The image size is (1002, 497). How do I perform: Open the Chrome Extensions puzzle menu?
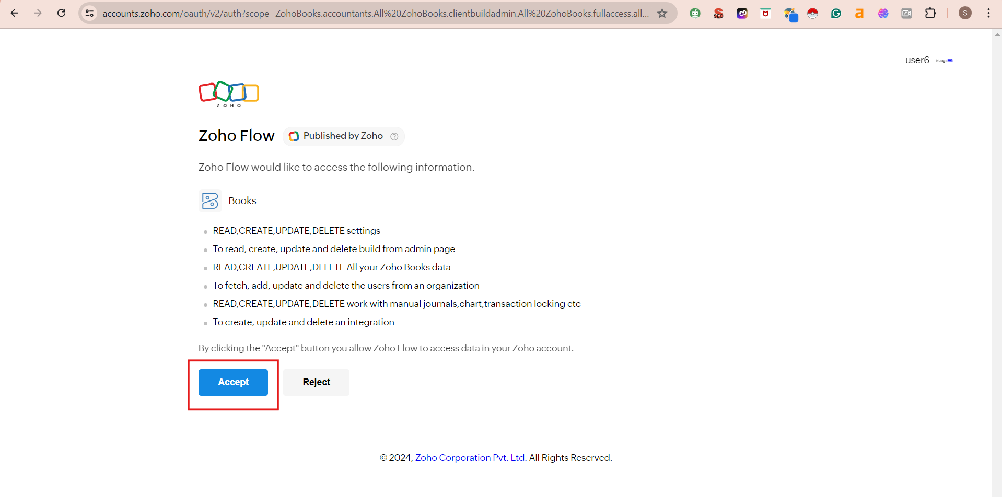pyautogui.click(x=930, y=13)
